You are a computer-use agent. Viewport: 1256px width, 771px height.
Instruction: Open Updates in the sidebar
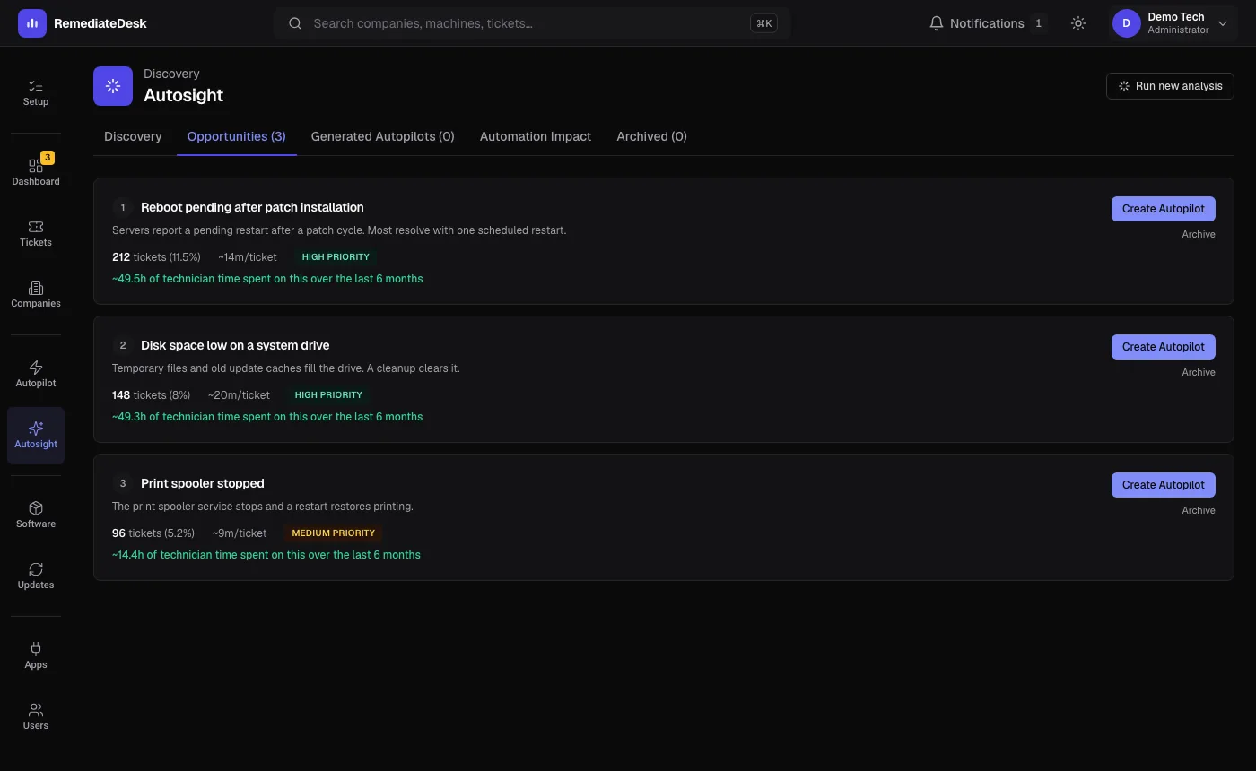pos(36,576)
